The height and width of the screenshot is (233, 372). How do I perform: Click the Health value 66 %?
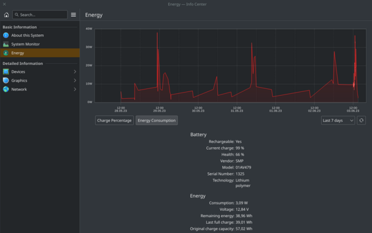pyautogui.click(x=239, y=155)
